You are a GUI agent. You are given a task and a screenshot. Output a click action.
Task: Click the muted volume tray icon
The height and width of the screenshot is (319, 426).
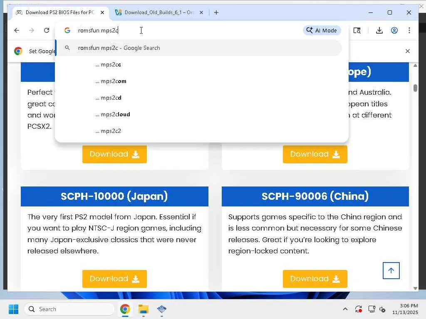(382, 309)
